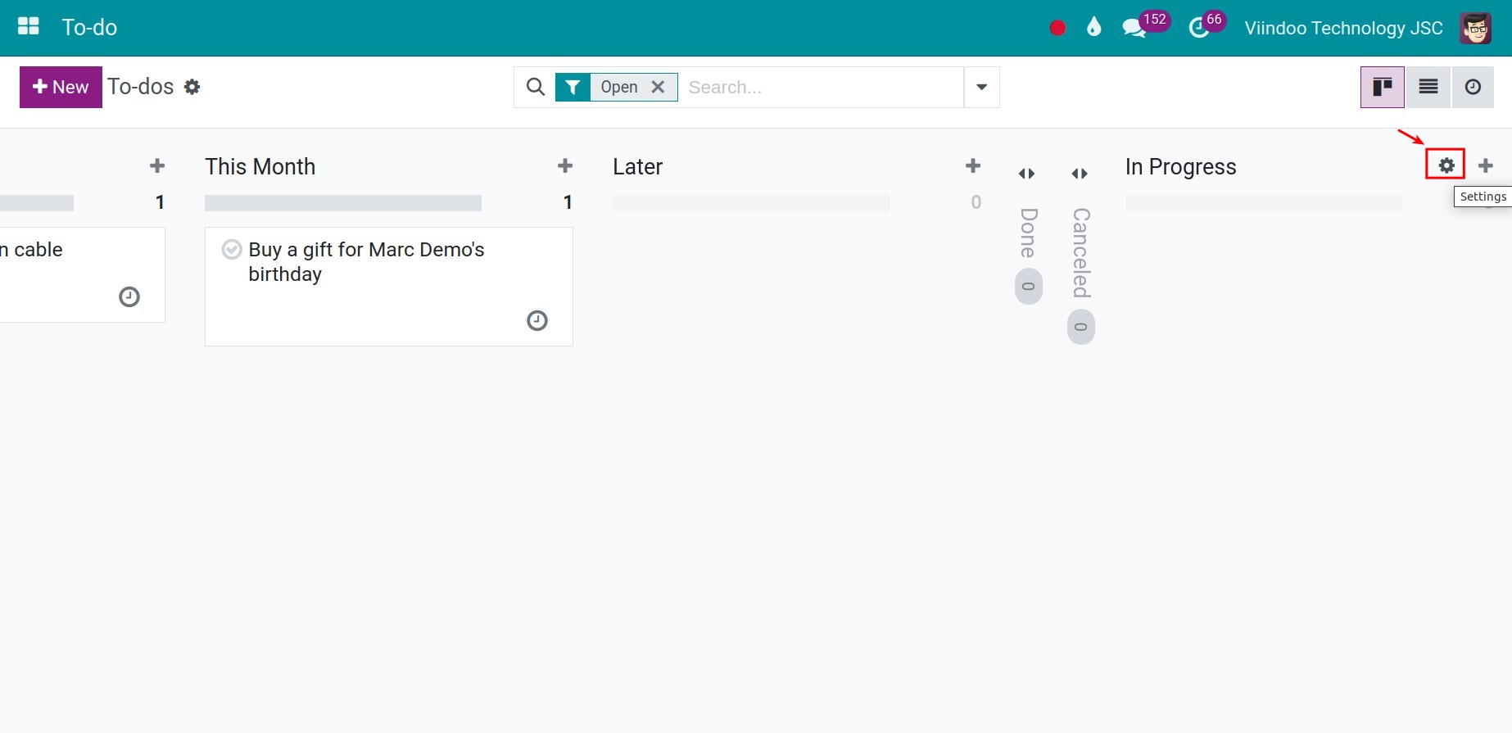This screenshot has height=733, width=1512.
Task: Add a to-do in Later column
Action: pos(973,166)
